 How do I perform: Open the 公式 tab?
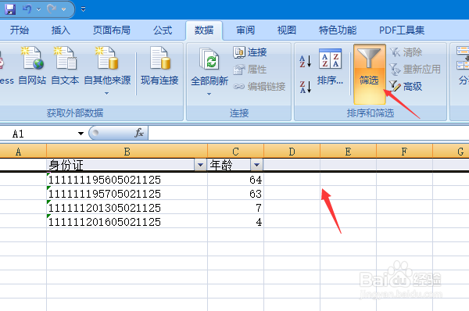pyautogui.click(x=163, y=30)
